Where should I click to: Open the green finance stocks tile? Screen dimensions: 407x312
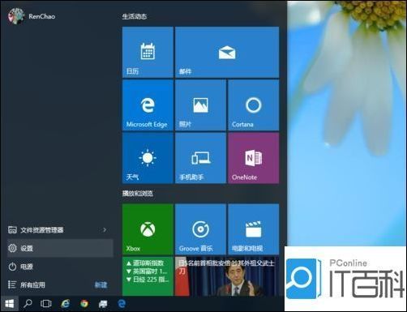tap(148, 276)
